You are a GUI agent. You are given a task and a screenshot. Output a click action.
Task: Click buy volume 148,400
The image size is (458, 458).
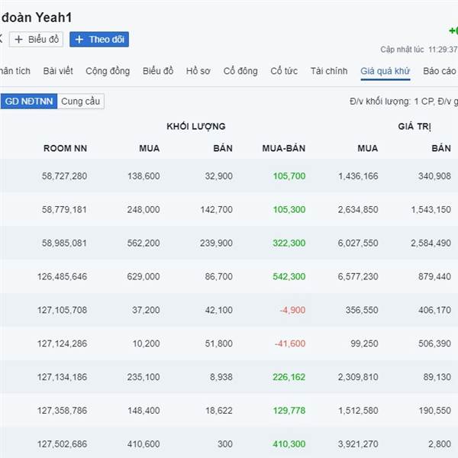pos(144,411)
